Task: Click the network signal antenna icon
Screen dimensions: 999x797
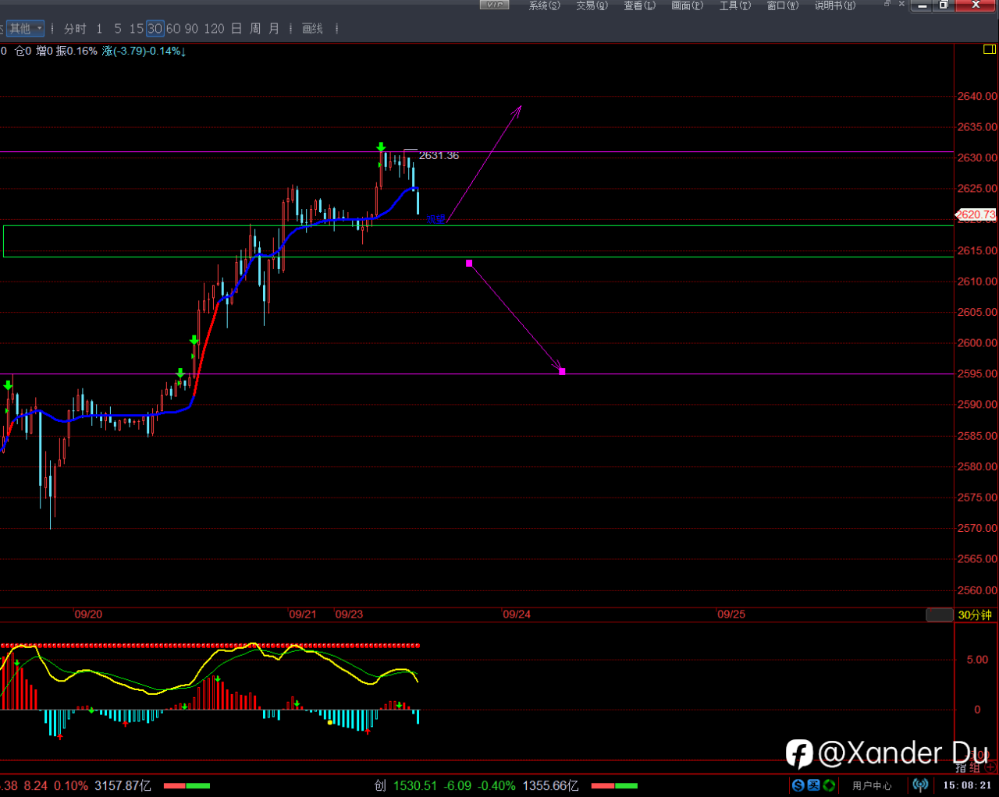Action: pos(921,785)
